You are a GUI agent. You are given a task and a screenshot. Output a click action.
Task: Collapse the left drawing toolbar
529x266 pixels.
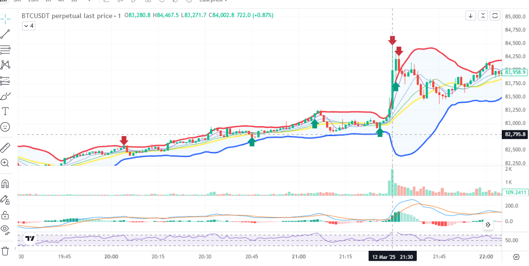[x=16, y=248]
